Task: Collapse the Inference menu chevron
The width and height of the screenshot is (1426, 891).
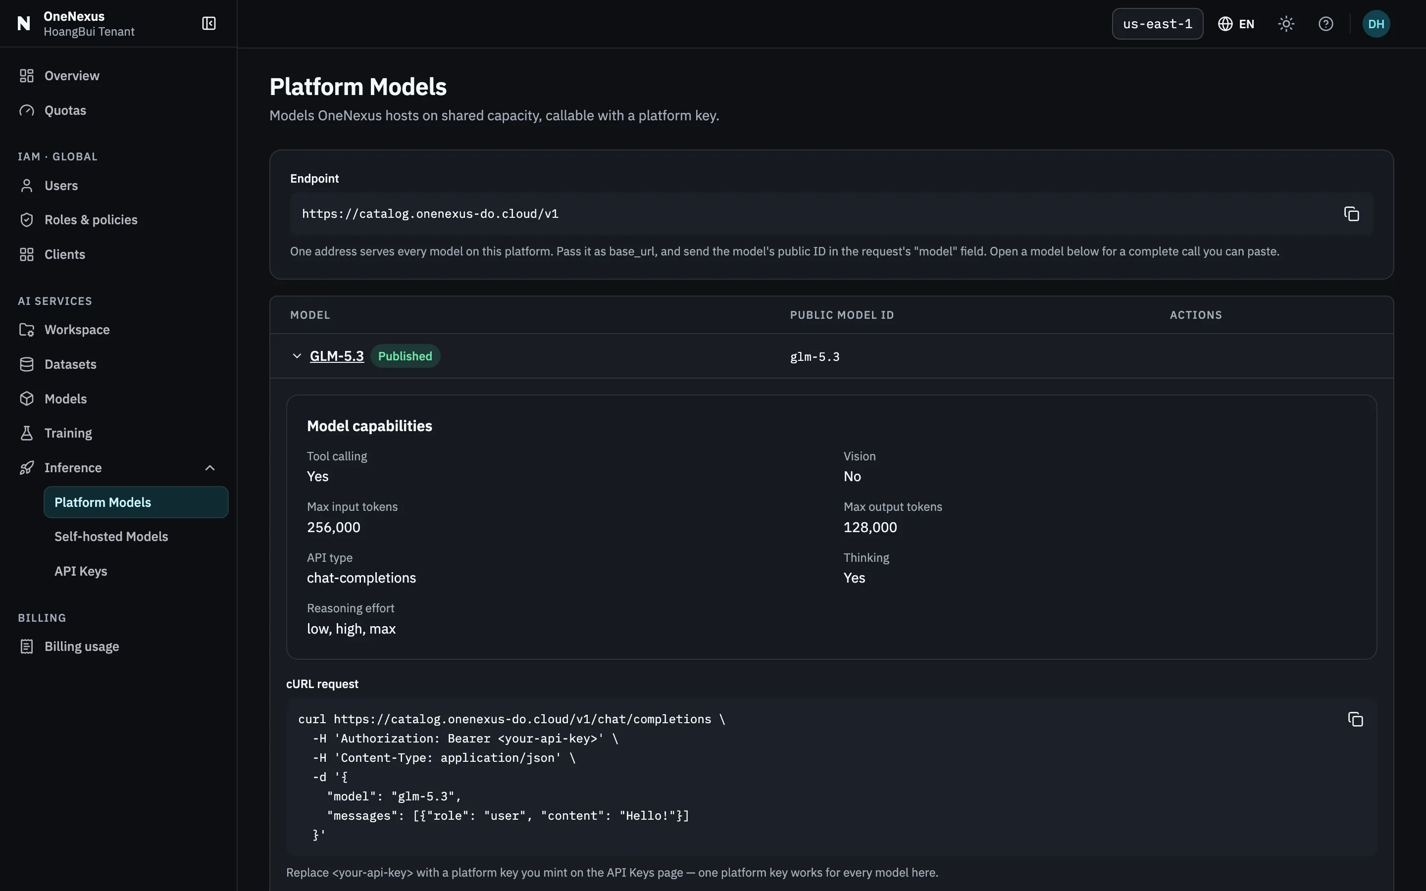Action: [x=210, y=468]
